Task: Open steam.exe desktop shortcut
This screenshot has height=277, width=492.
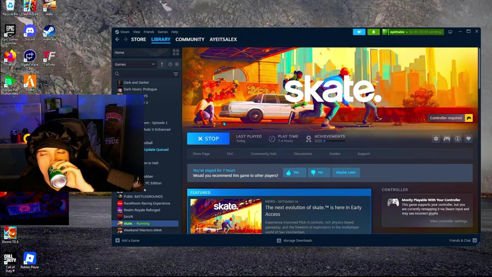Action: [x=49, y=33]
